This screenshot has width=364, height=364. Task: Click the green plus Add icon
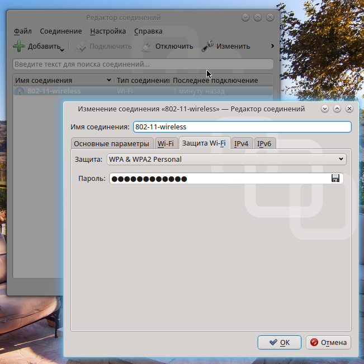click(x=19, y=46)
